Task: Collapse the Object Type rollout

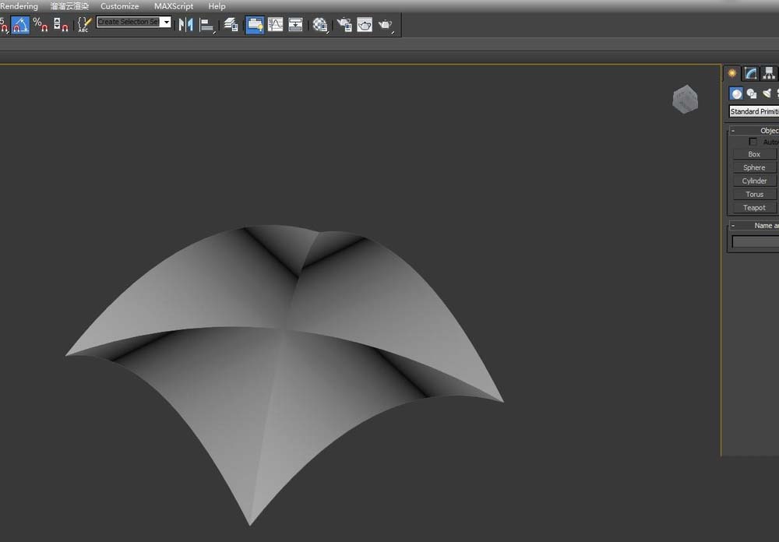Action: click(733, 130)
